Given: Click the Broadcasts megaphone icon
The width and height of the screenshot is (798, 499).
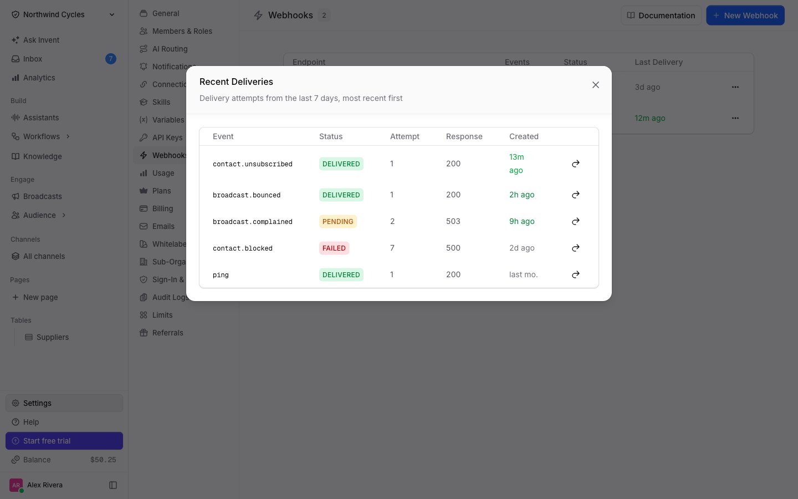Looking at the screenshot, I should point(16,196).
